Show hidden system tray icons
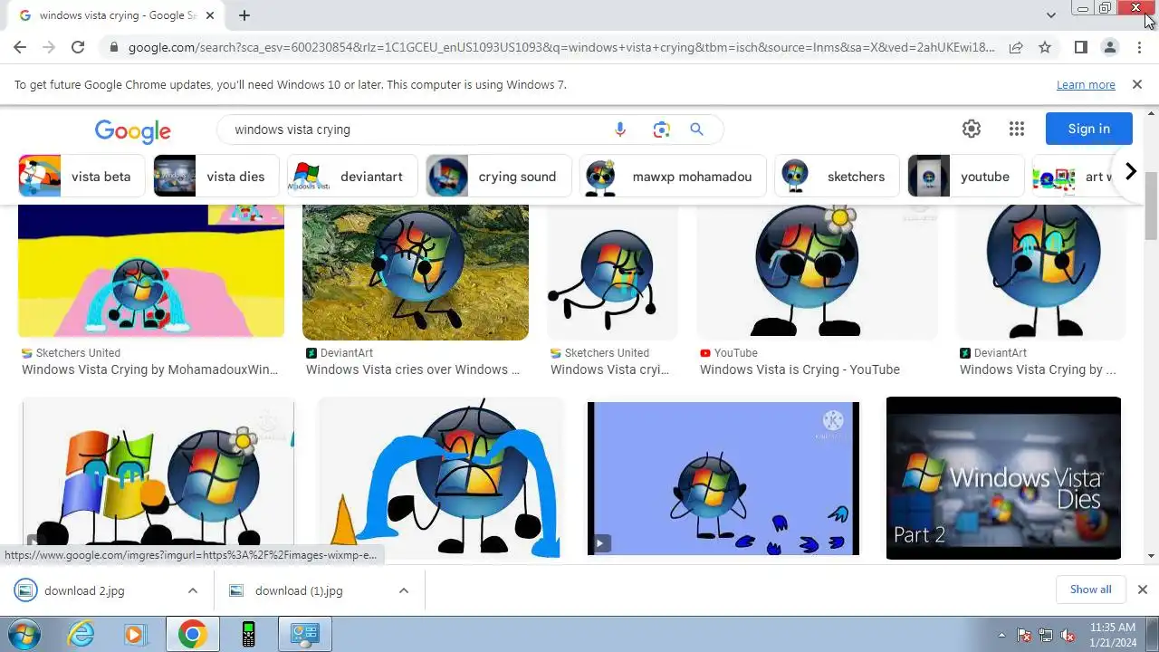Image resolution: width=1159 pixels, height=652 pixels. pyautogui.click(x=1001, y=635)
